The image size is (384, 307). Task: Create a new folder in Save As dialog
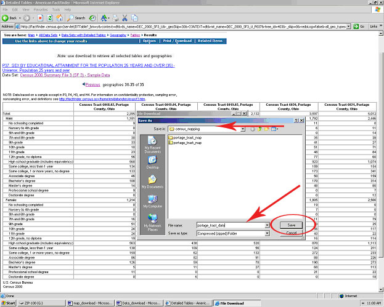tap(266, 129)
